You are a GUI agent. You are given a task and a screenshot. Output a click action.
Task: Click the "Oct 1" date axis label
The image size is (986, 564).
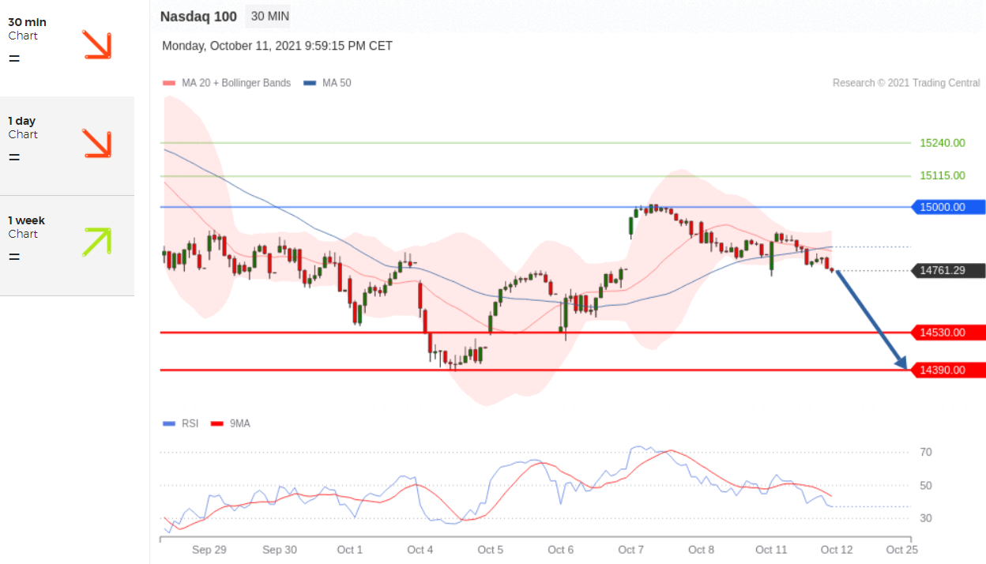350,550
